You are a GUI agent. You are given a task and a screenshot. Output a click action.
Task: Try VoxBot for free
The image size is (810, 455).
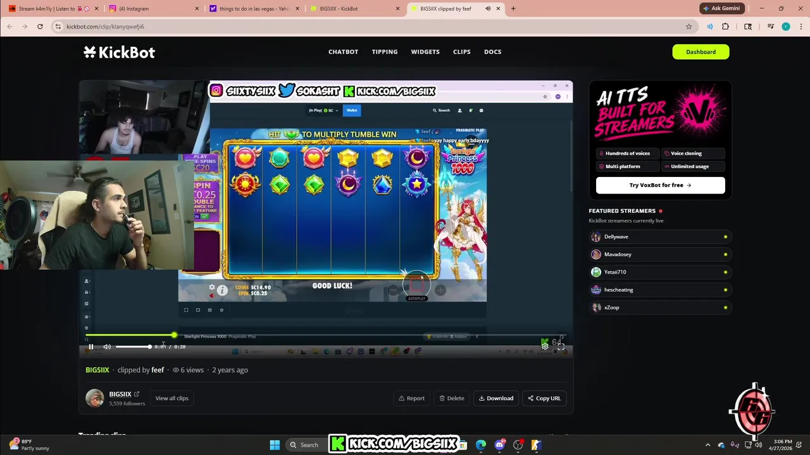tap(660, 185)
